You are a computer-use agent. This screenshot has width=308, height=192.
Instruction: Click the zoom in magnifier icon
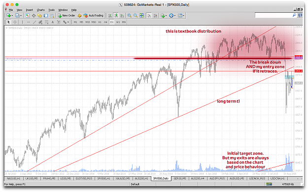[x=129, y=16]
